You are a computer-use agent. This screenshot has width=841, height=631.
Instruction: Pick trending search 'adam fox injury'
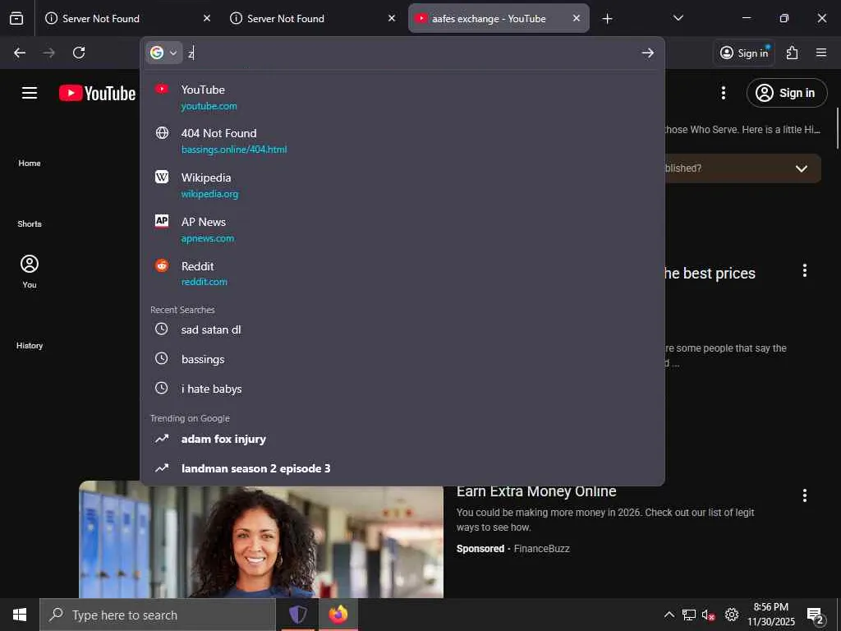(402, 439)
